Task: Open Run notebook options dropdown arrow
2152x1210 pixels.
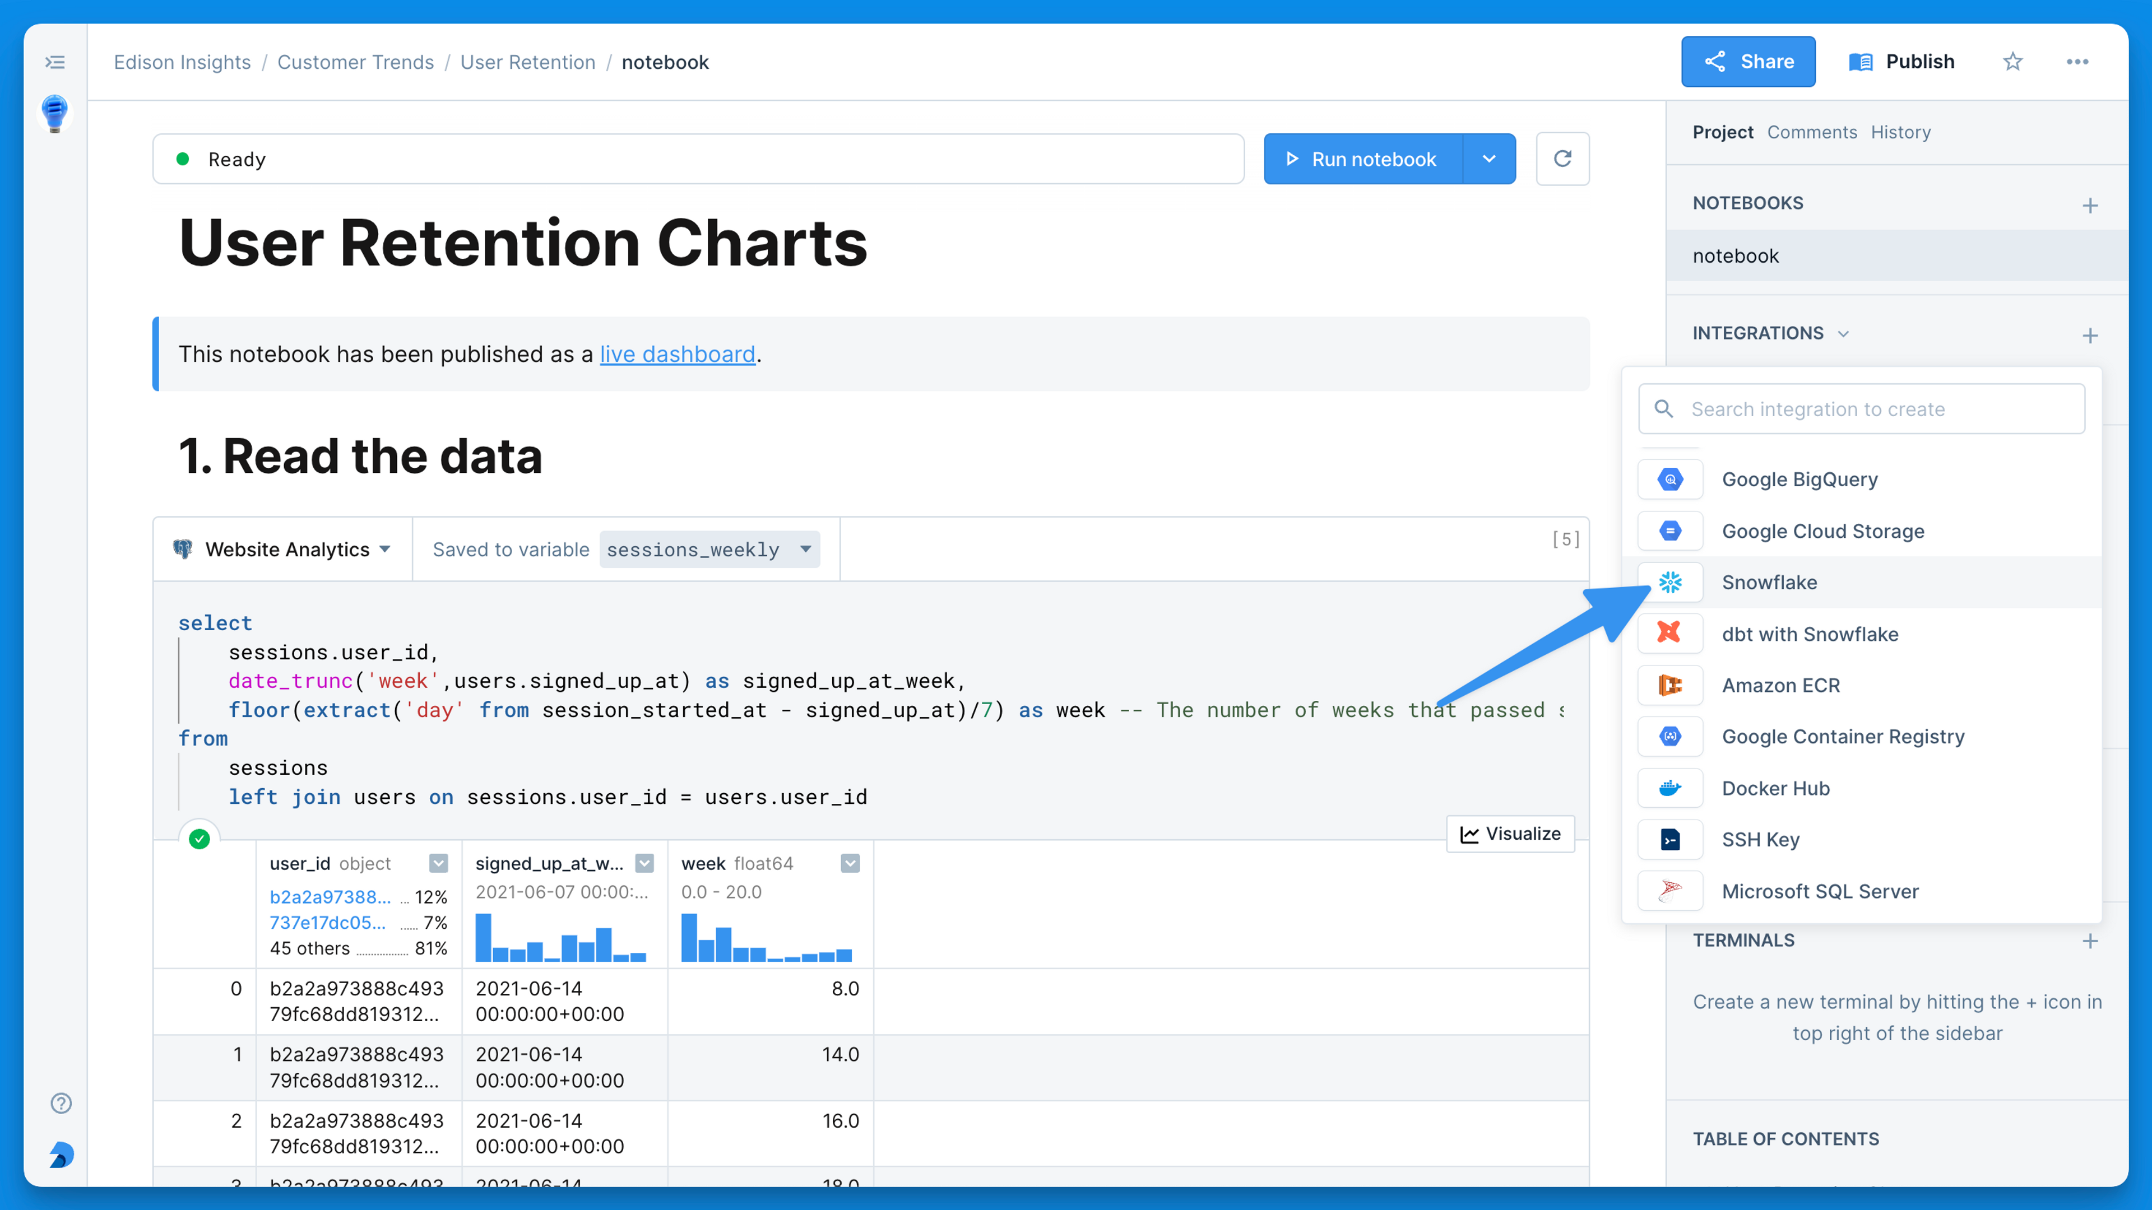Action: tap(1488, 159)
